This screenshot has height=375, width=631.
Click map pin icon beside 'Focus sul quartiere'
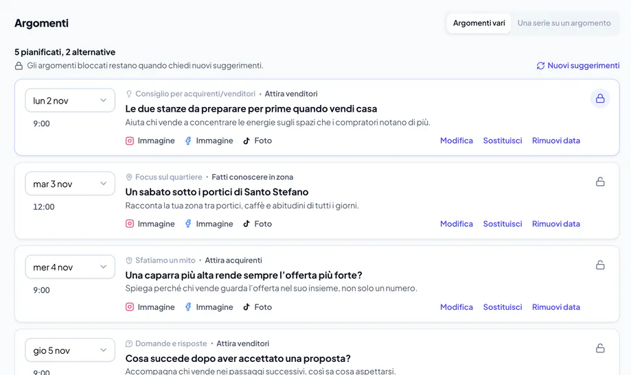tap(129, 178)
